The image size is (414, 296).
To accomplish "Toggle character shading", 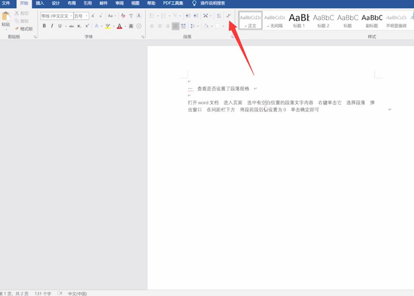I will point(131,26).
